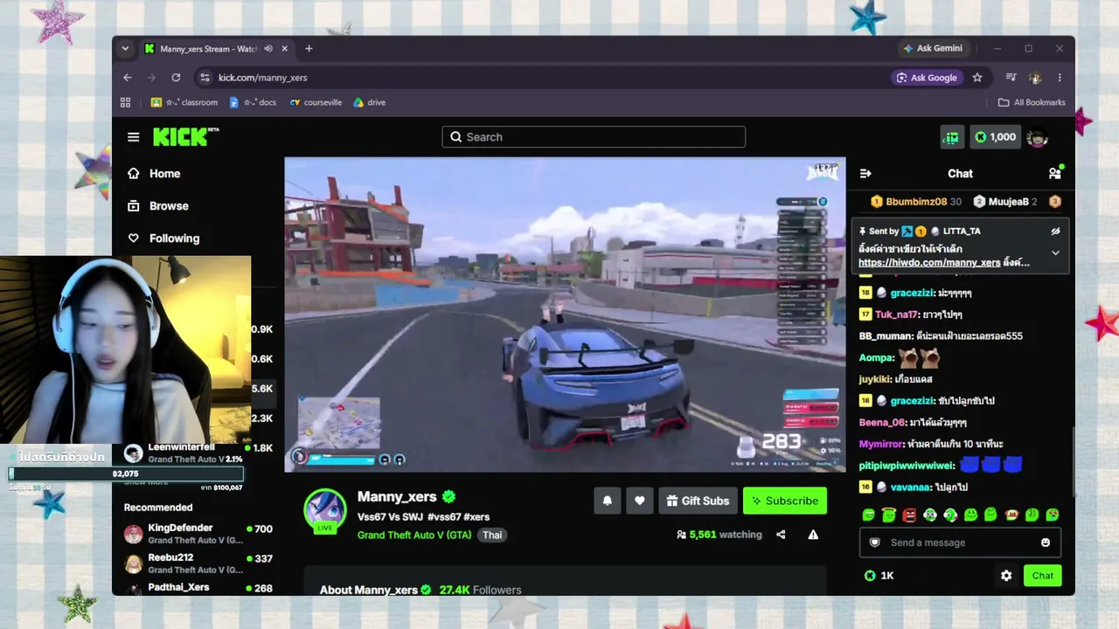
Task: Click the Kick search field
Action: [x=594, y=137]
